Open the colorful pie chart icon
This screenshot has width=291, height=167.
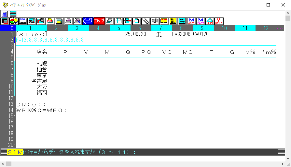point(14,21)
